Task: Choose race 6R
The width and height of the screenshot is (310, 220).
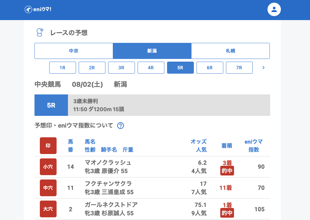Action: 210,68
